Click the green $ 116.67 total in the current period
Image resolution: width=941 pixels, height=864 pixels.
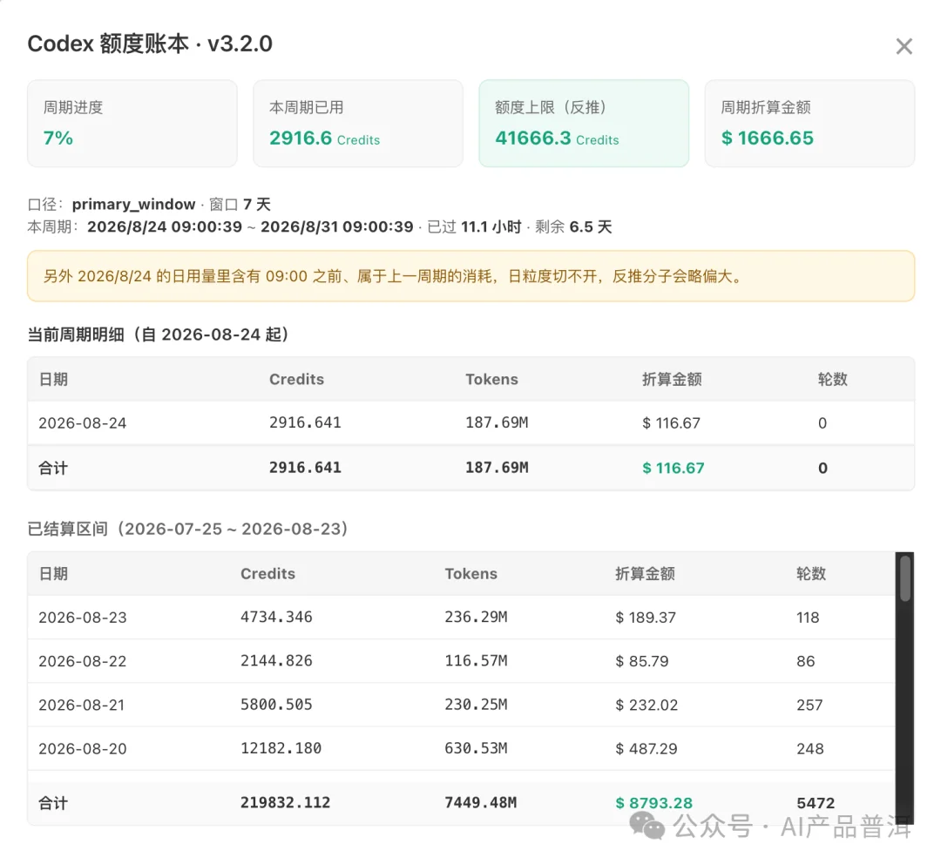(673, 468)
